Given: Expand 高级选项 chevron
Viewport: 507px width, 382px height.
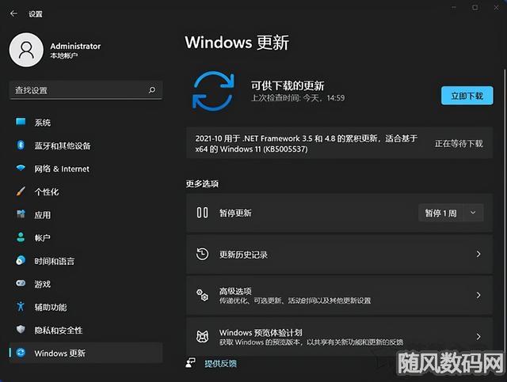Looking at the screenshot, I should coord(478,295).
